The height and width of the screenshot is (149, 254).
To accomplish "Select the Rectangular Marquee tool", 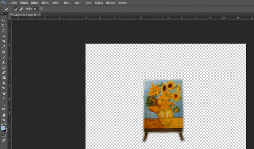I will [4, 25].
